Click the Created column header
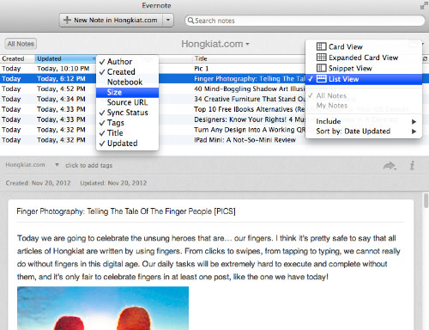The width and height of the screenshot is (429, 330). 17,58
